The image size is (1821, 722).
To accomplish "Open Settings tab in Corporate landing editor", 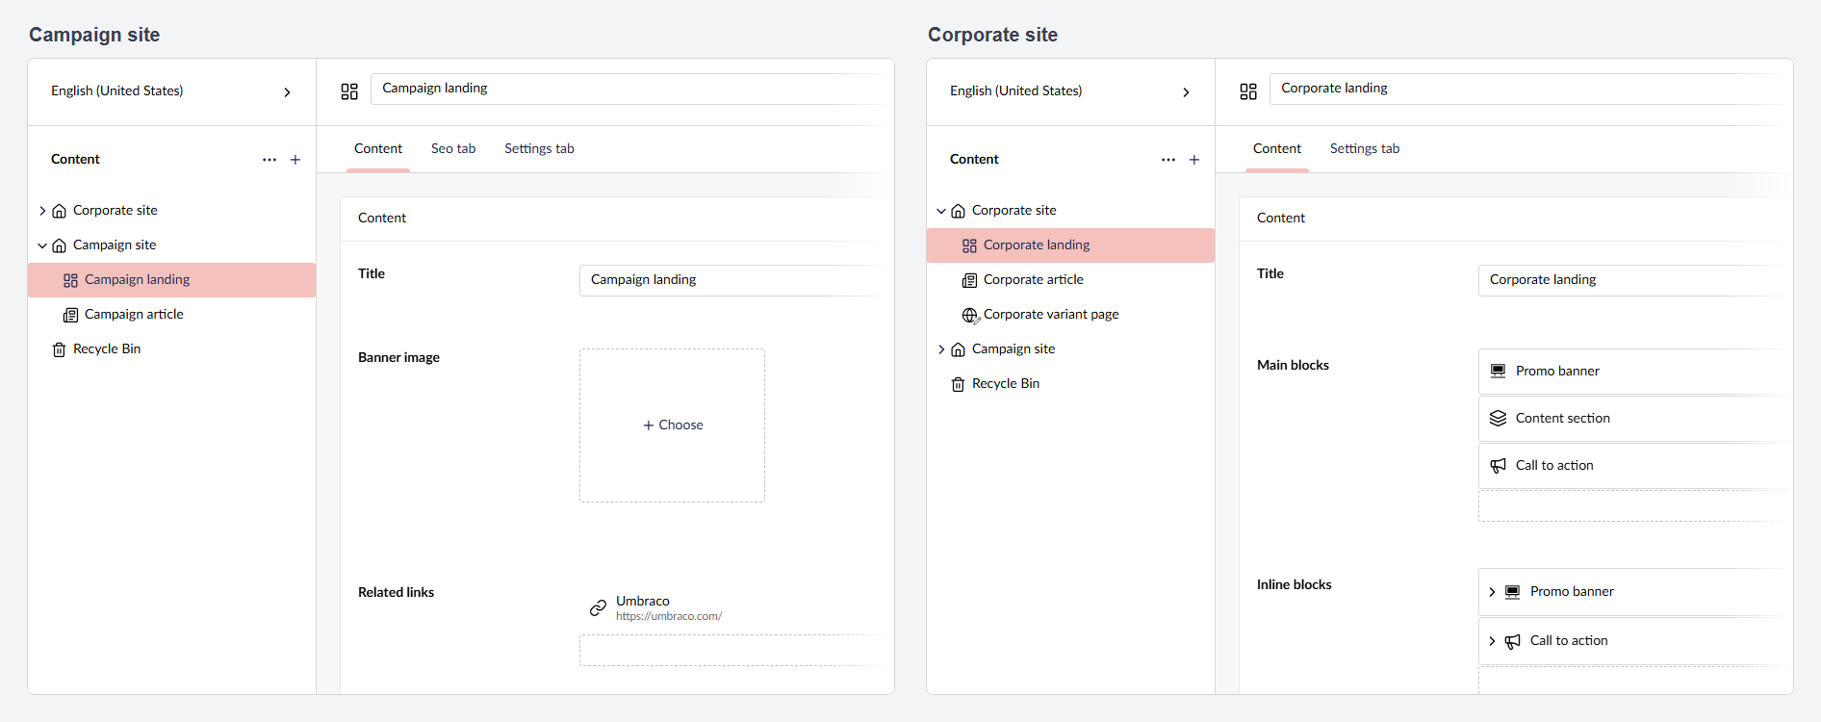I will [x=1365, y=148].
